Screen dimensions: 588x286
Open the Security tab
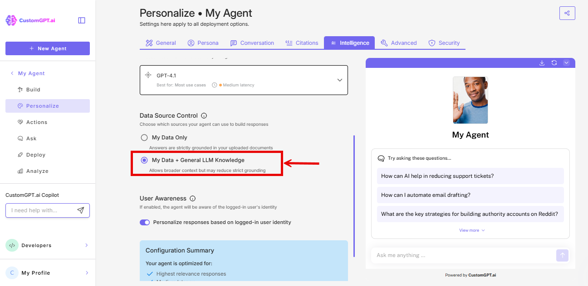[x=444, y=43]
